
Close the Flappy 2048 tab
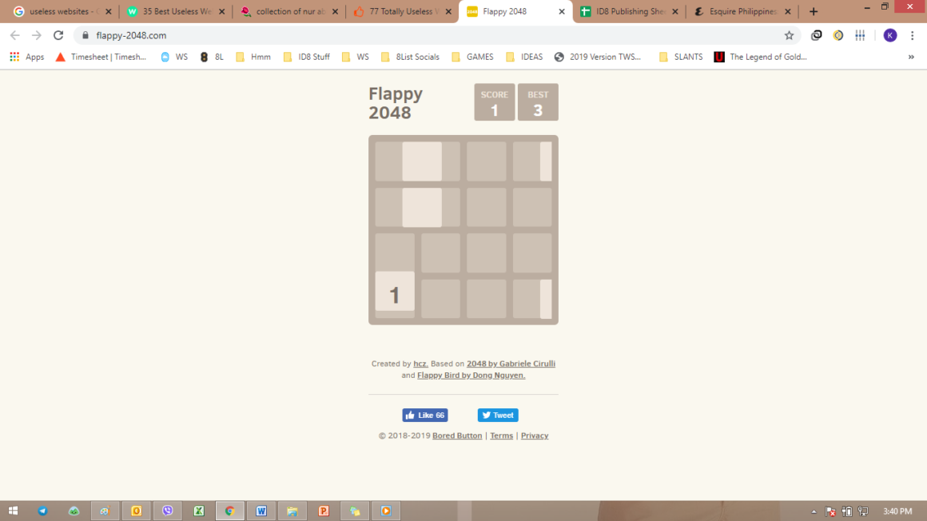(562, 11)
